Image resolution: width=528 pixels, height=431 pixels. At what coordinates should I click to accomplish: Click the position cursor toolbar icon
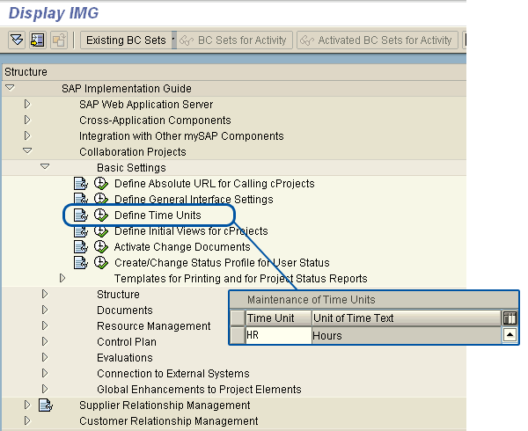coord(37,40)
